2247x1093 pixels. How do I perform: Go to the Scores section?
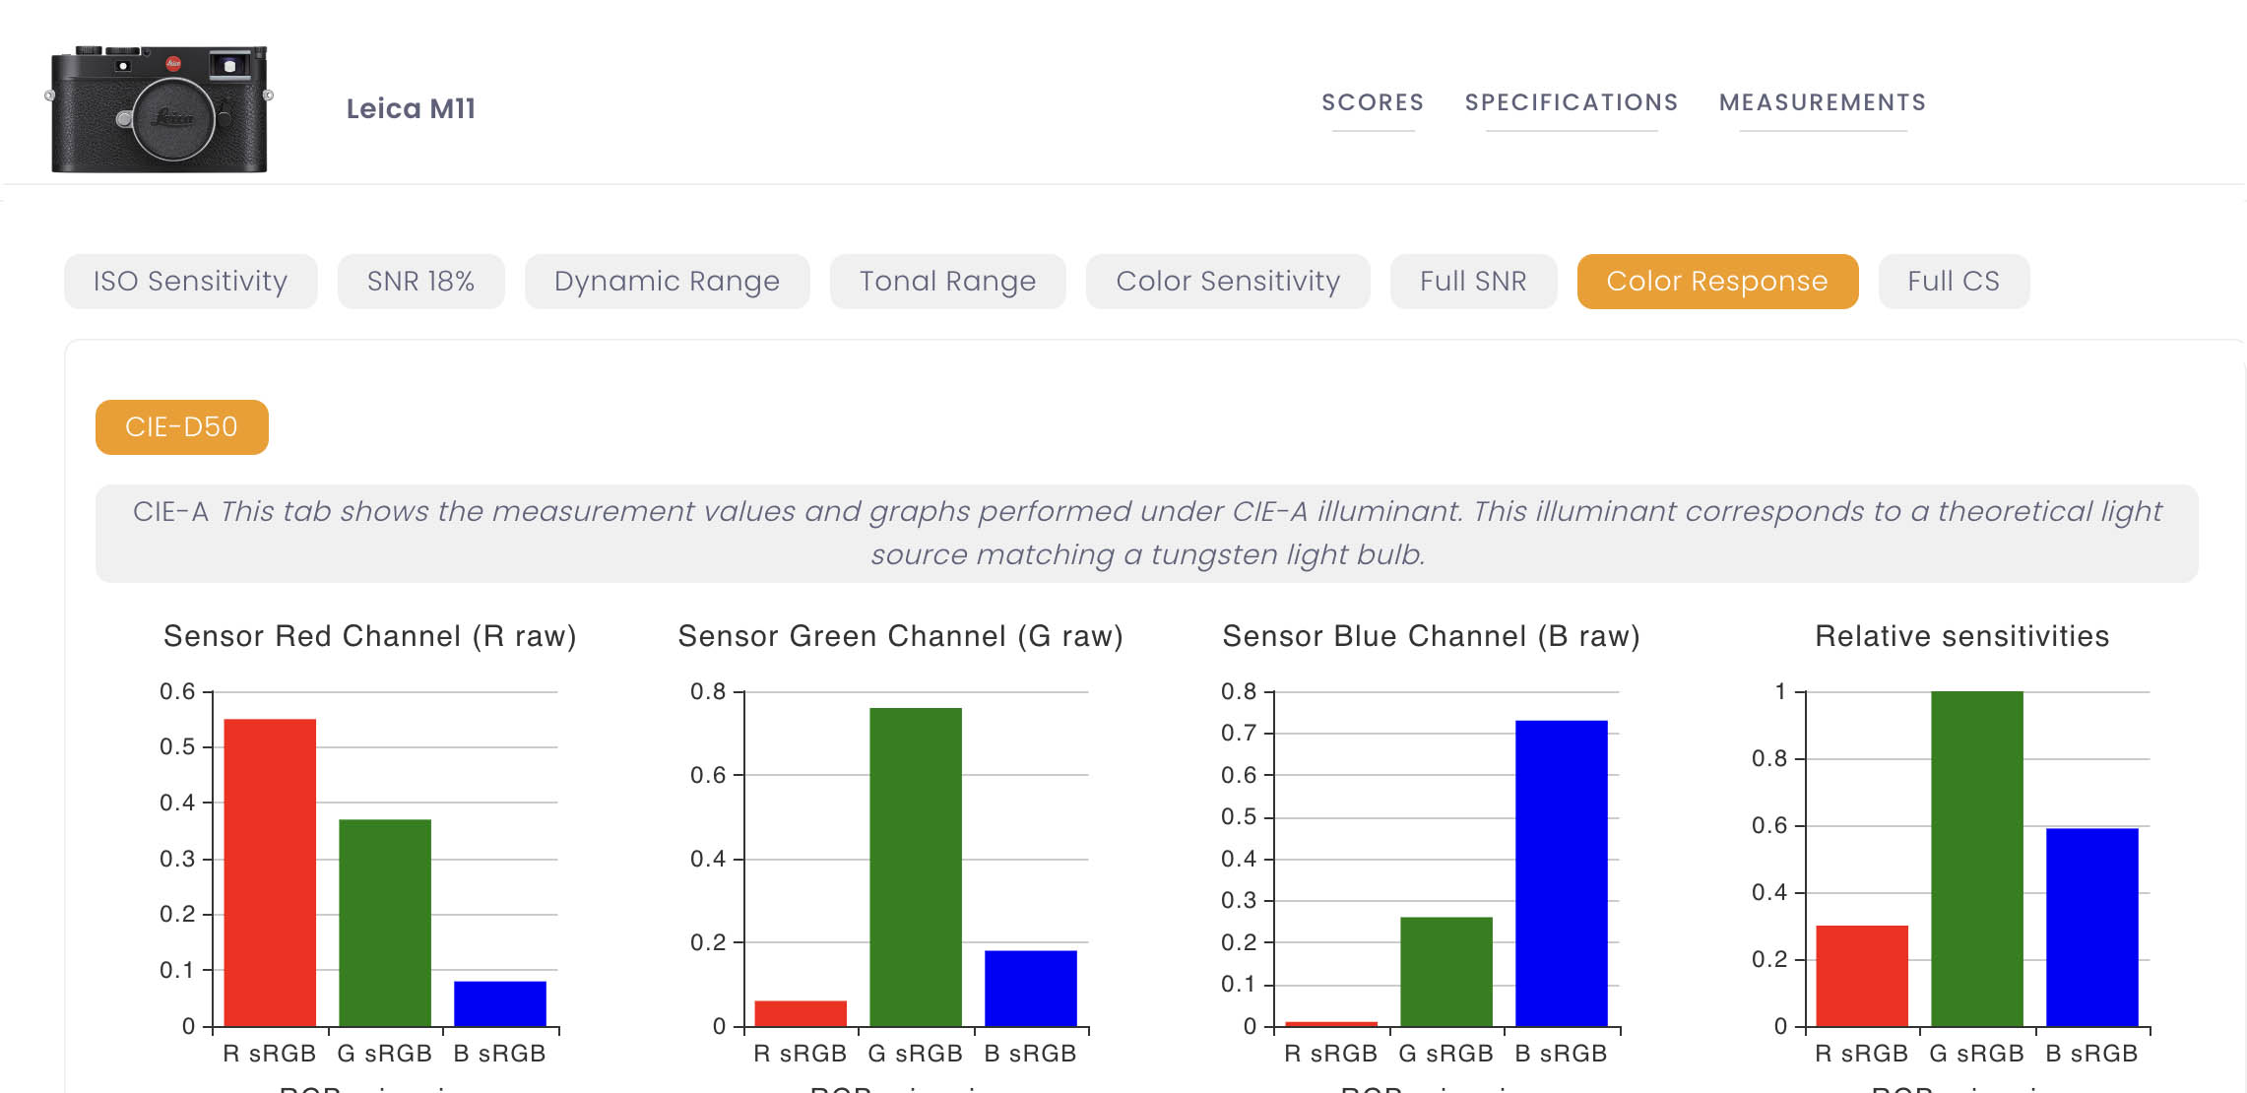coord(1373,102)
